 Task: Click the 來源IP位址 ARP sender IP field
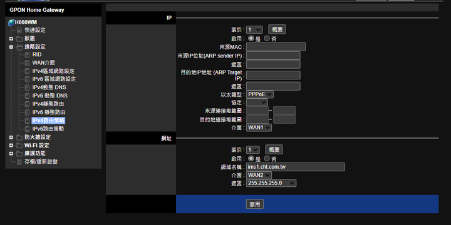point(273,56)
